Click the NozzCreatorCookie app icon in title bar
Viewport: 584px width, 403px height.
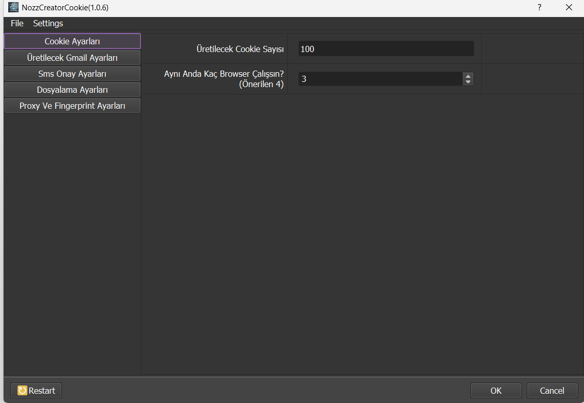[13, 7]
